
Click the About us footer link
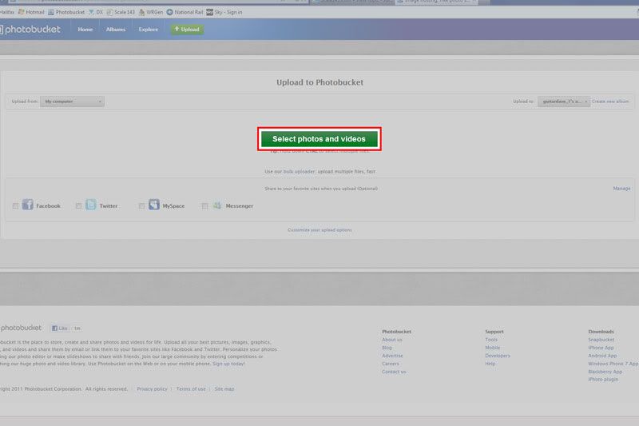coord(392,340)
